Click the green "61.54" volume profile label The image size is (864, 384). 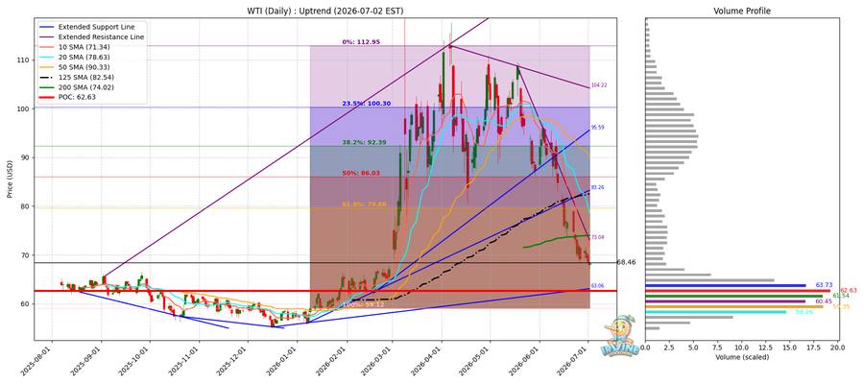click(840, 296)
